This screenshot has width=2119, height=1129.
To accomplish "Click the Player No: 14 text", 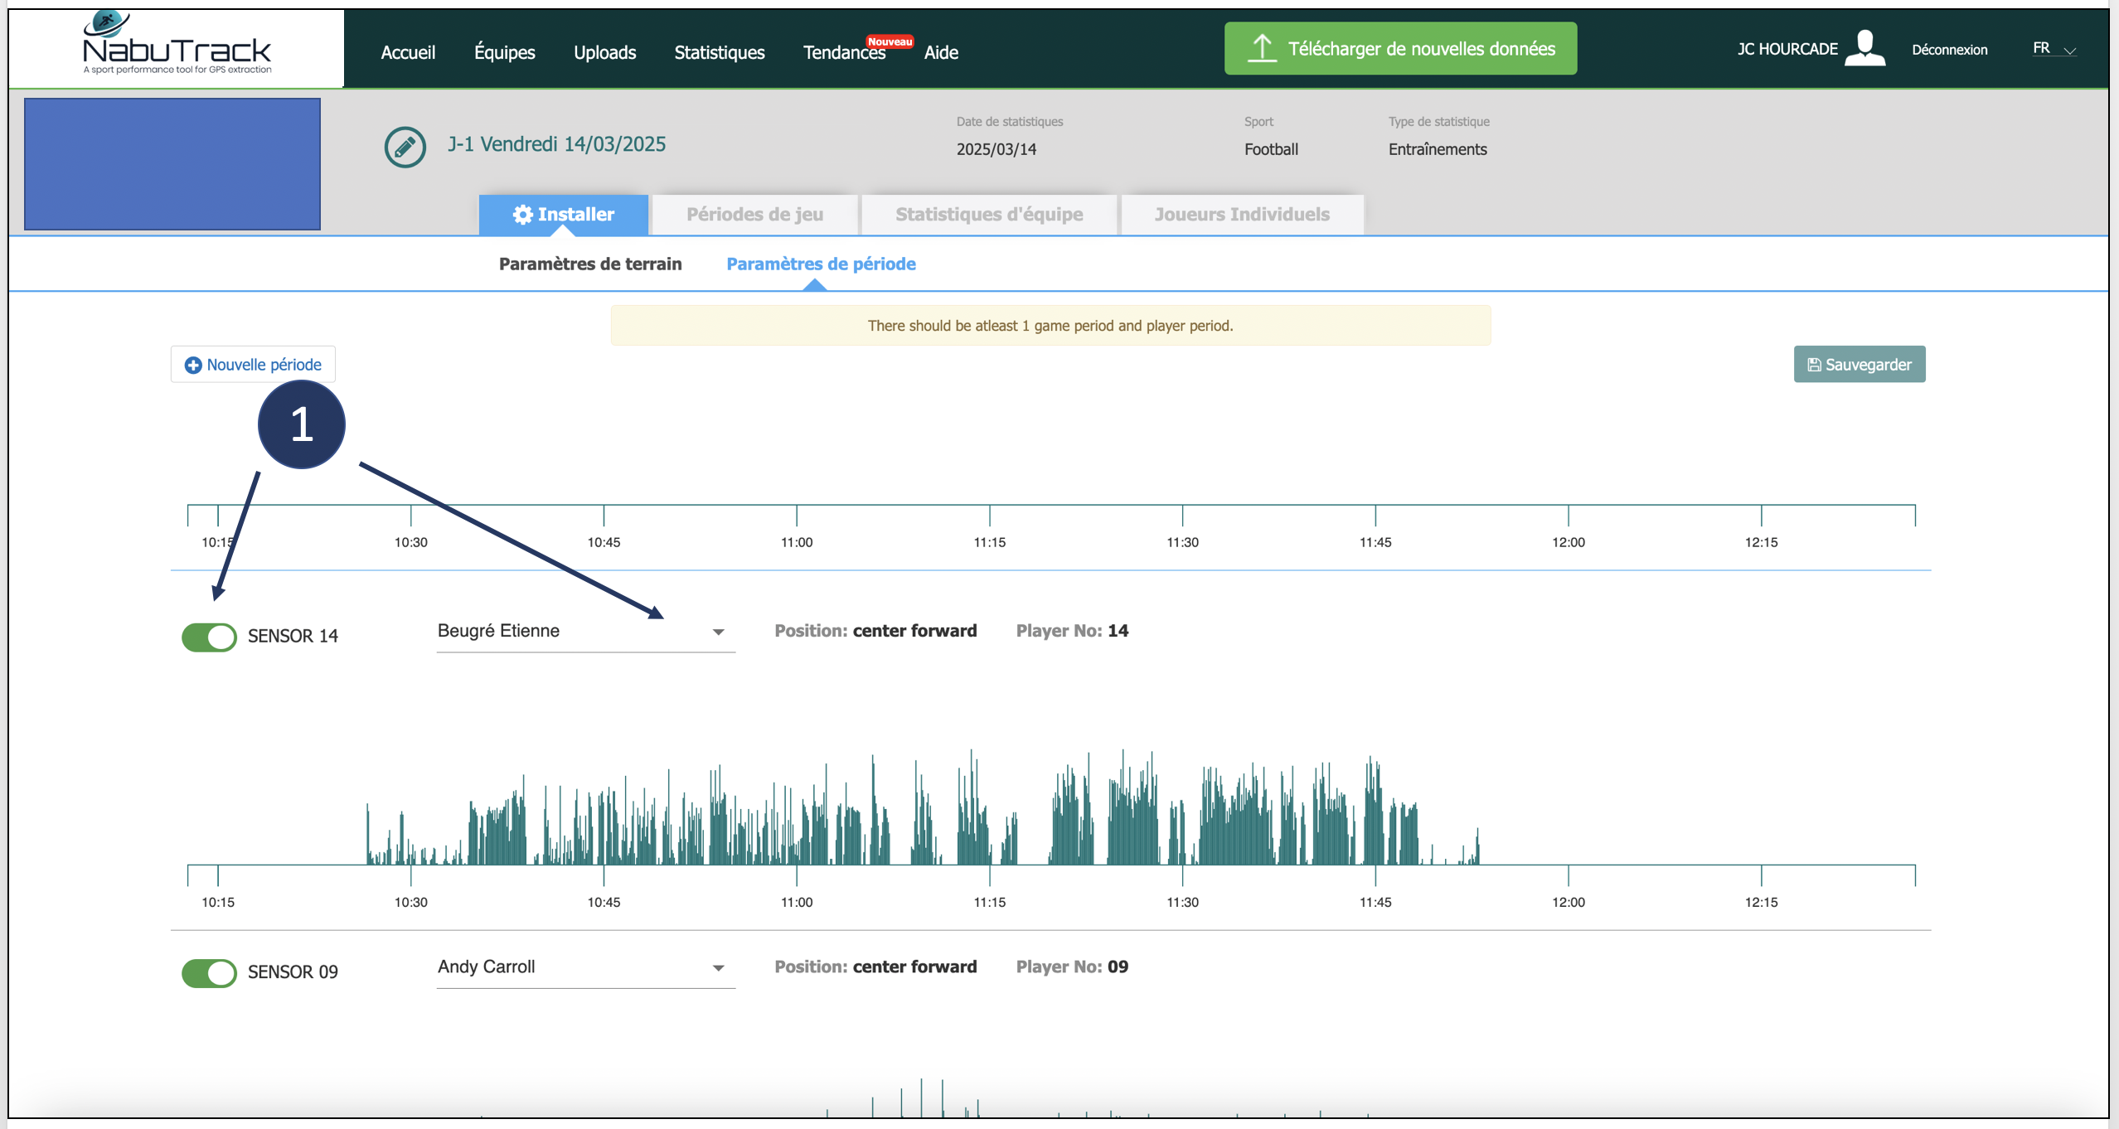I will (1072, 631).
